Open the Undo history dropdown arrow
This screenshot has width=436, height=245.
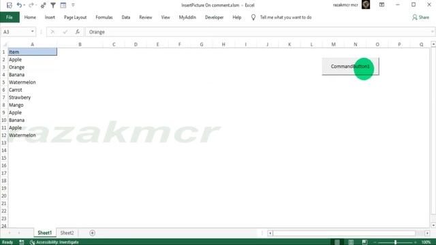25,5
